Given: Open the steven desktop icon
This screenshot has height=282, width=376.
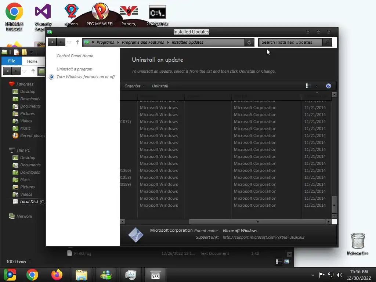Looking at the screenshot, I should 71,15.
